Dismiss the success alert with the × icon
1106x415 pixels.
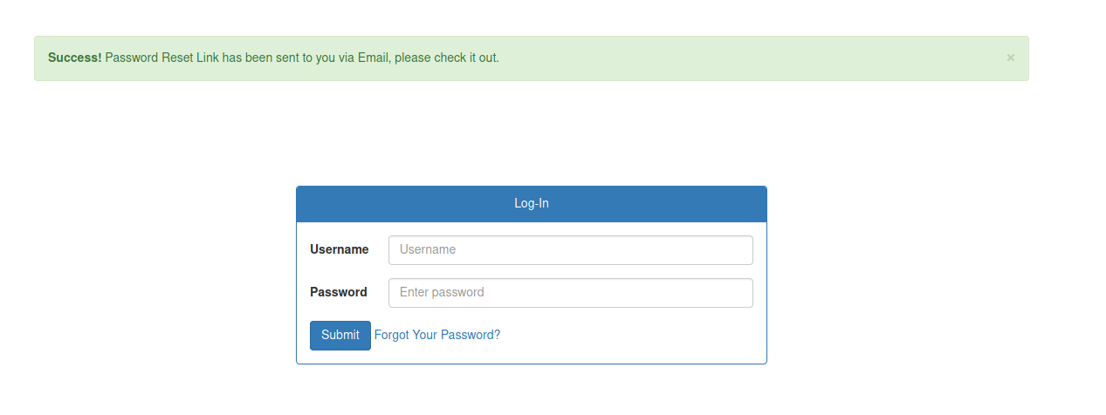[x=1010, y=58]
